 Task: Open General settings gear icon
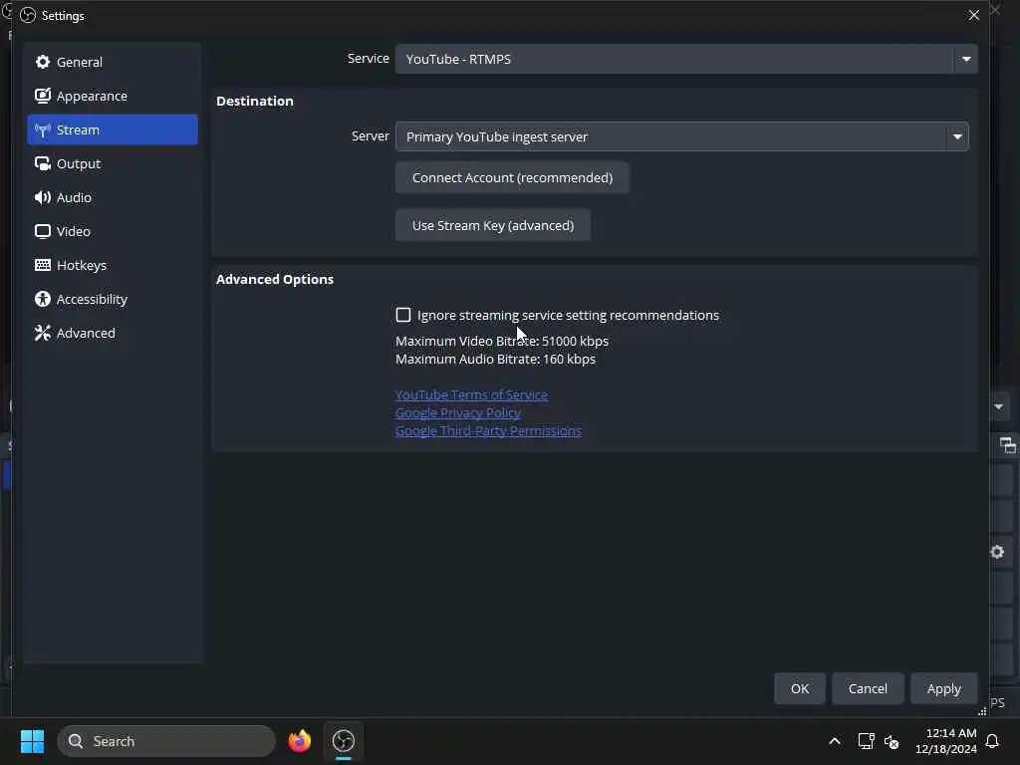(x=43, y=62)
